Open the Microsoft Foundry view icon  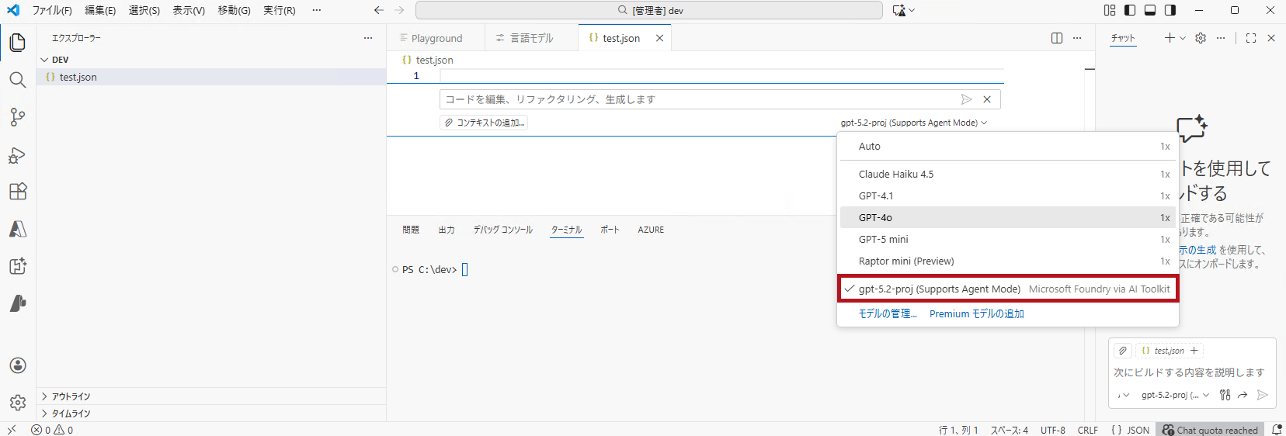[x=18, y=303]
